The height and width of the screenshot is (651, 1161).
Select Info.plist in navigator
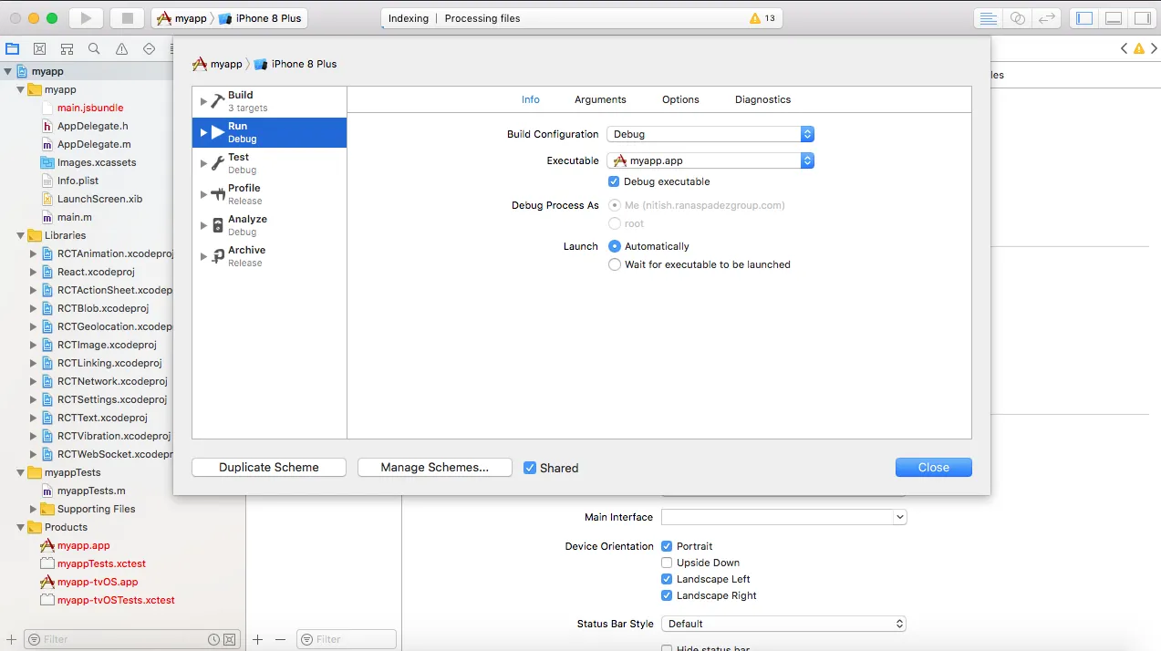pos(78,181)
